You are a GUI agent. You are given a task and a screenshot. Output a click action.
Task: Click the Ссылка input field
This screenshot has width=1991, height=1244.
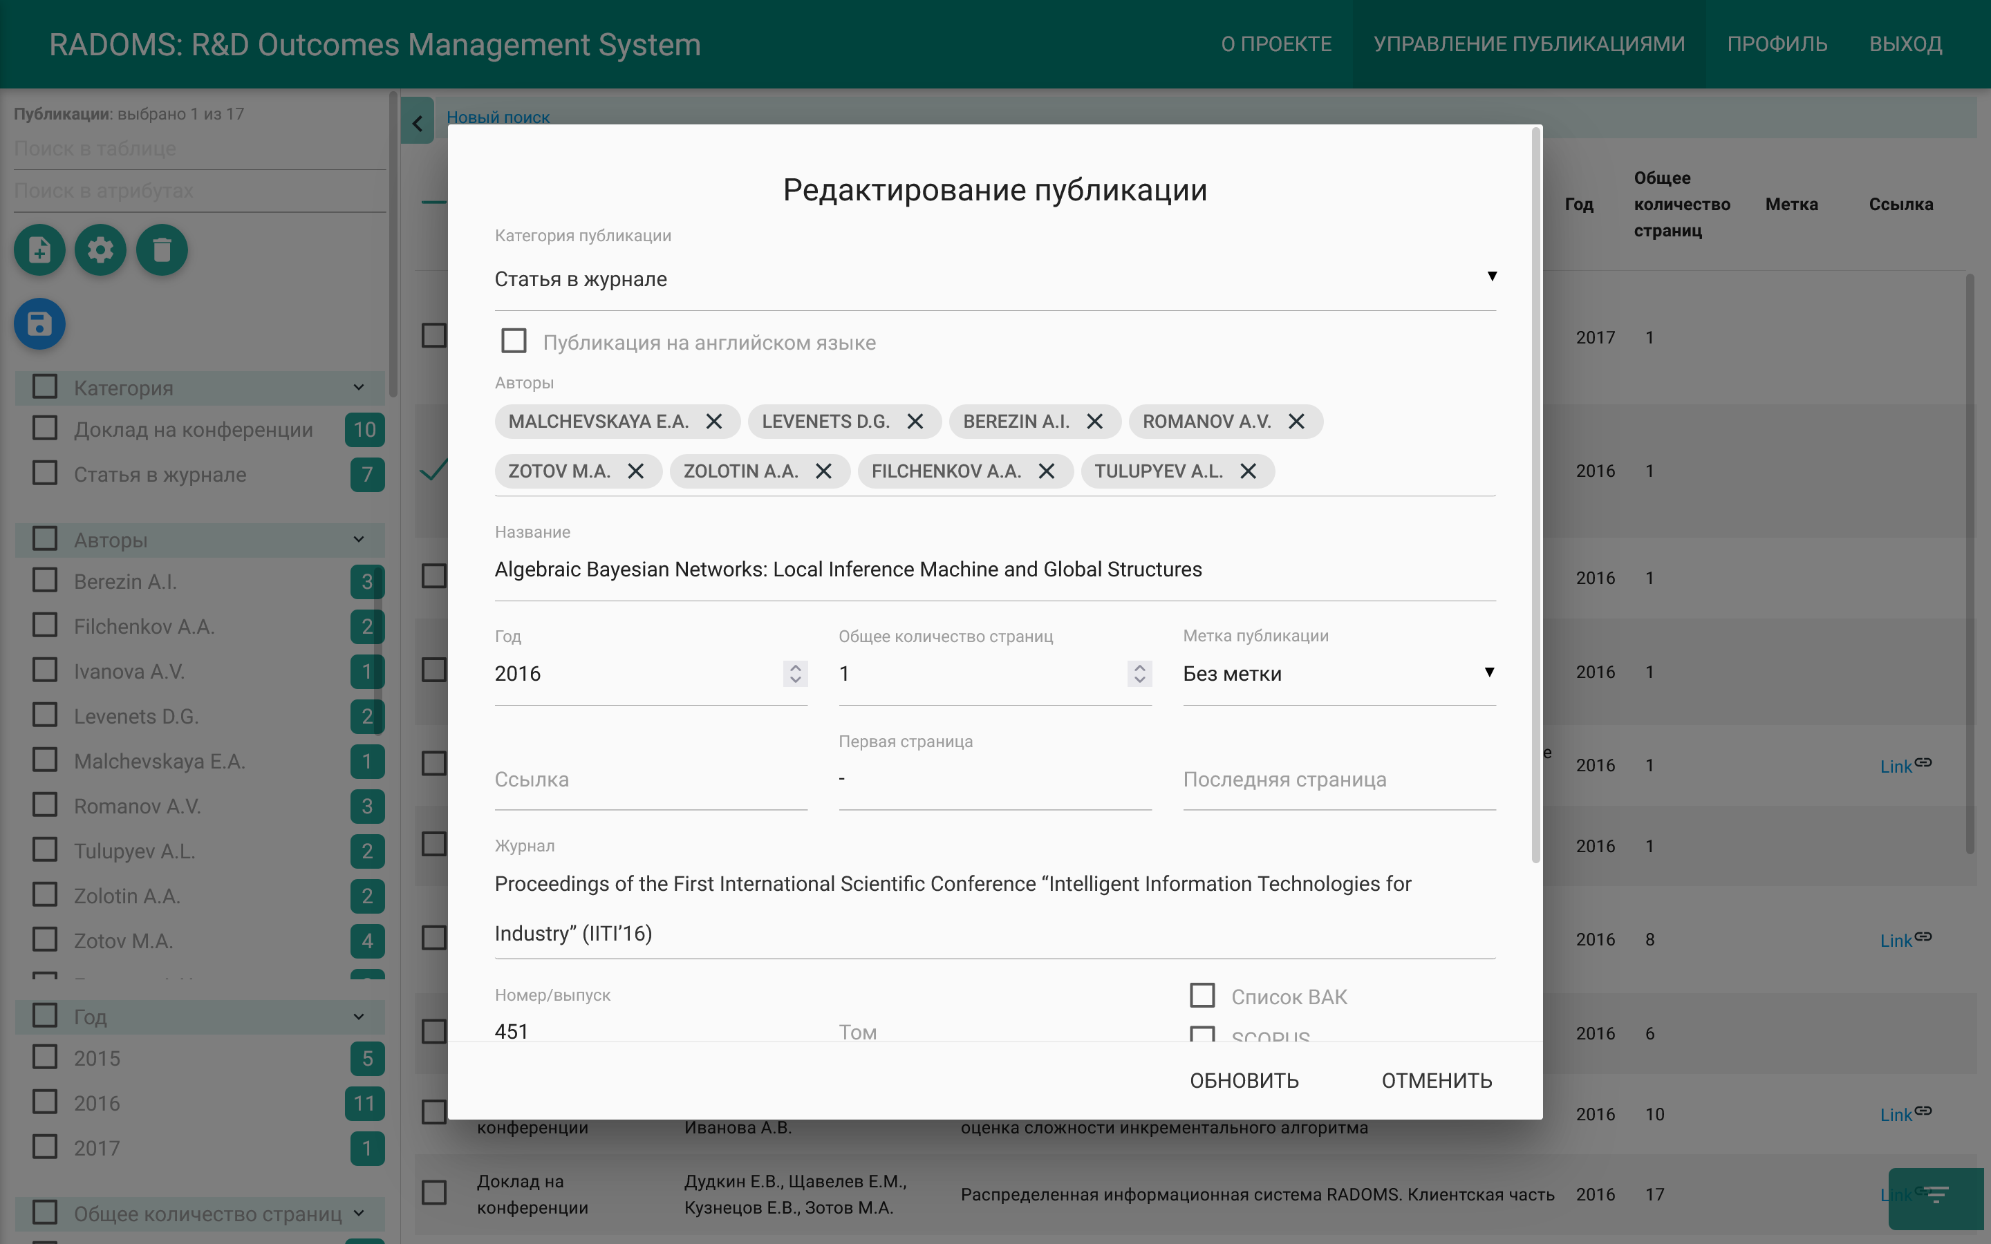tap(650, 779)
